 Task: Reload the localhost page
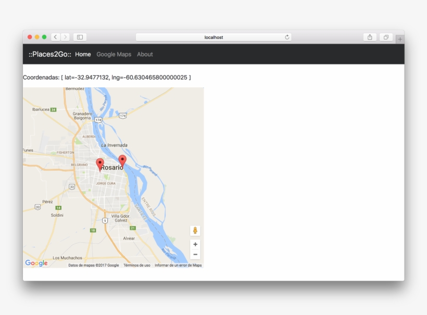point(287,37)
